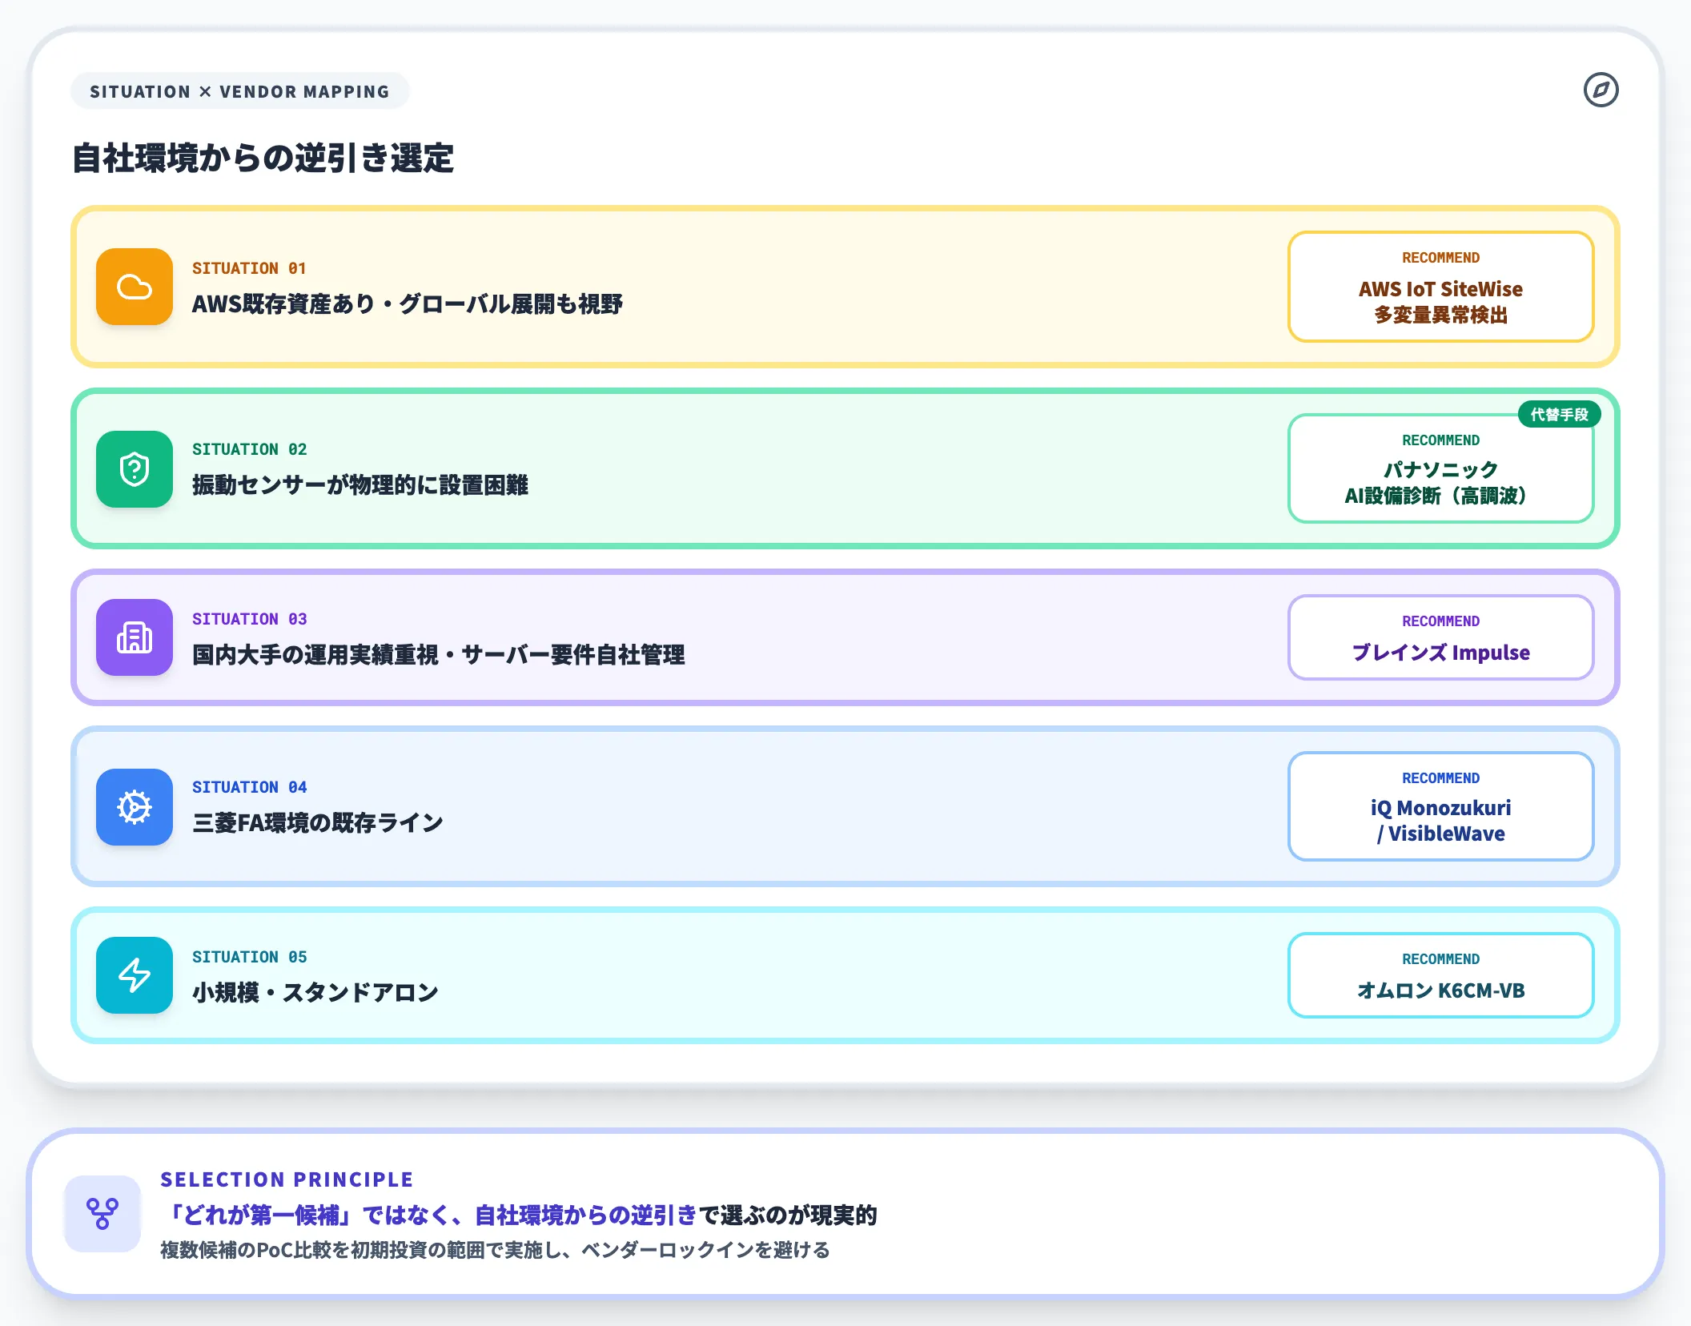The height and width of the screenshot is (1326, 1691).
Task: Click the SITUATION 03 label
Action: click(249, 619)
